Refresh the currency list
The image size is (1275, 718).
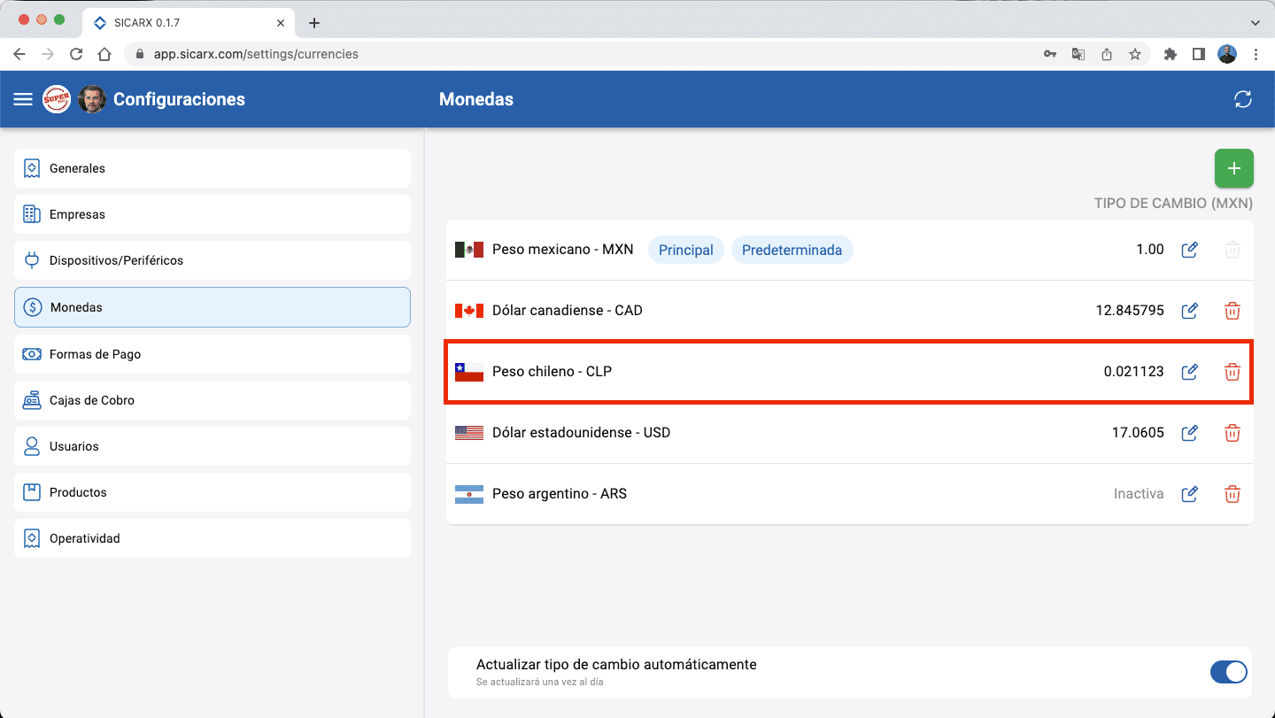pyautogui.click(x=1243, y=99)
